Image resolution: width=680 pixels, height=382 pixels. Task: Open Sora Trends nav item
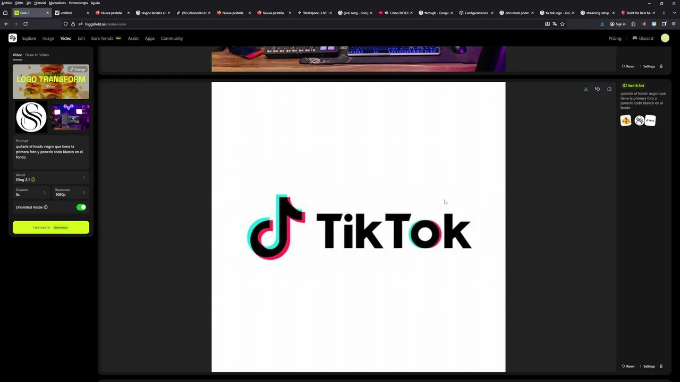106,38
